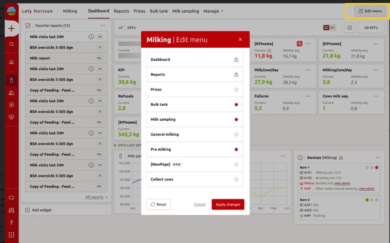Open more options on Devices panel
Screen dimensions: 390x243
point(377,157)
